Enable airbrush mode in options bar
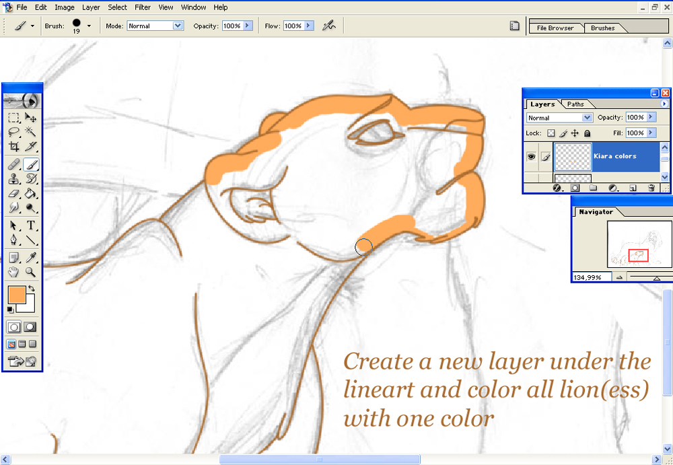Screen dimensions: 673x465 tap(329, 26)
